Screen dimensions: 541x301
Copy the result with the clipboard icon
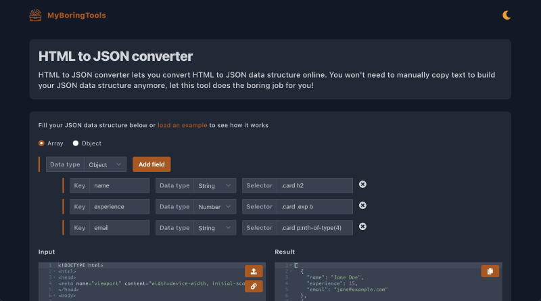[x=490, y=271]
